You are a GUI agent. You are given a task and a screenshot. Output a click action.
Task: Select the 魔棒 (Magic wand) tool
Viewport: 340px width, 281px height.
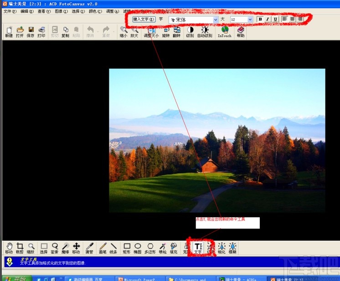65,248
